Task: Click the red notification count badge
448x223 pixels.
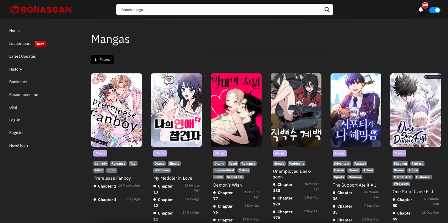Action: (x=425, y=5)
